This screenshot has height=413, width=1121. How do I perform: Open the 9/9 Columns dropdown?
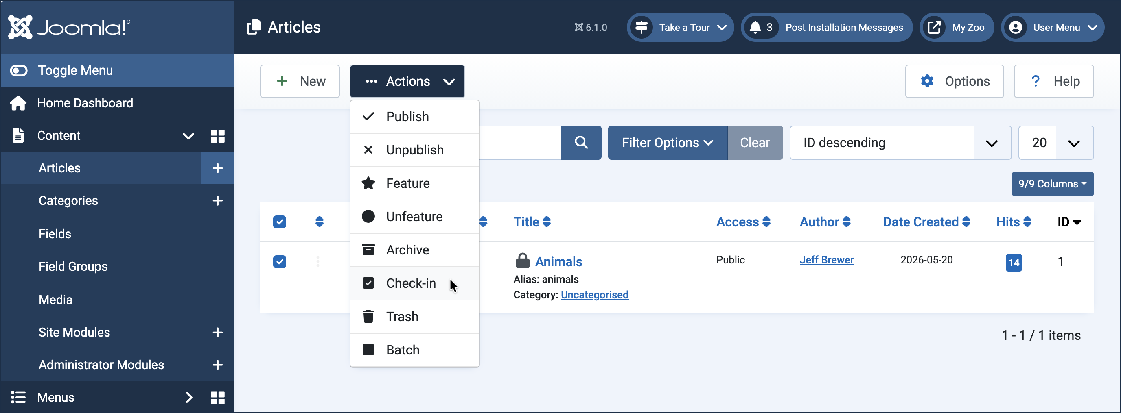coord(1052,184)
